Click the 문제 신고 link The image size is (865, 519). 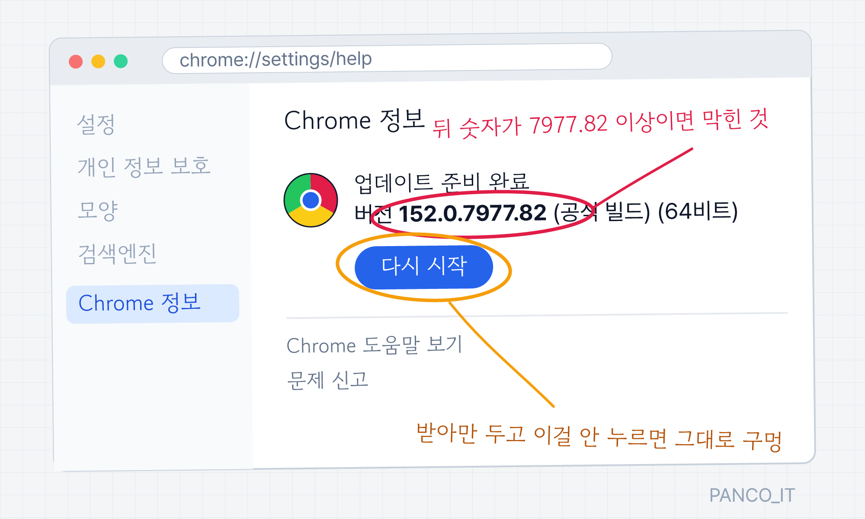click(327, 381)
